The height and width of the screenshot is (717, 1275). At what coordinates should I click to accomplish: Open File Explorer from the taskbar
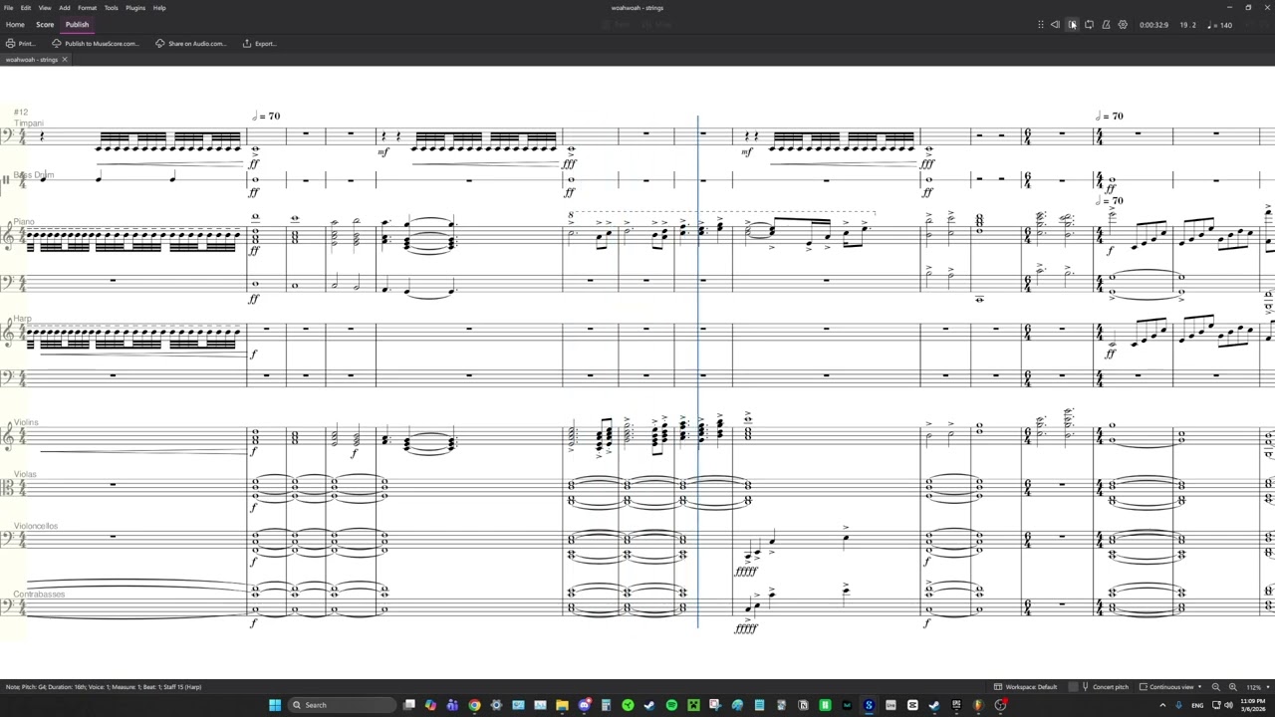562,705
